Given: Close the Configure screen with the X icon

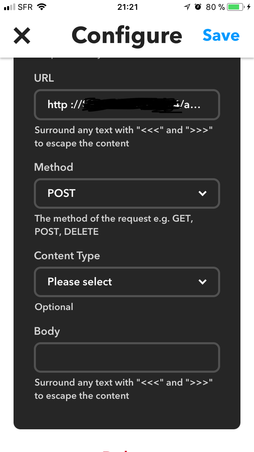Looking at the screenshot, I should point(22,36).
